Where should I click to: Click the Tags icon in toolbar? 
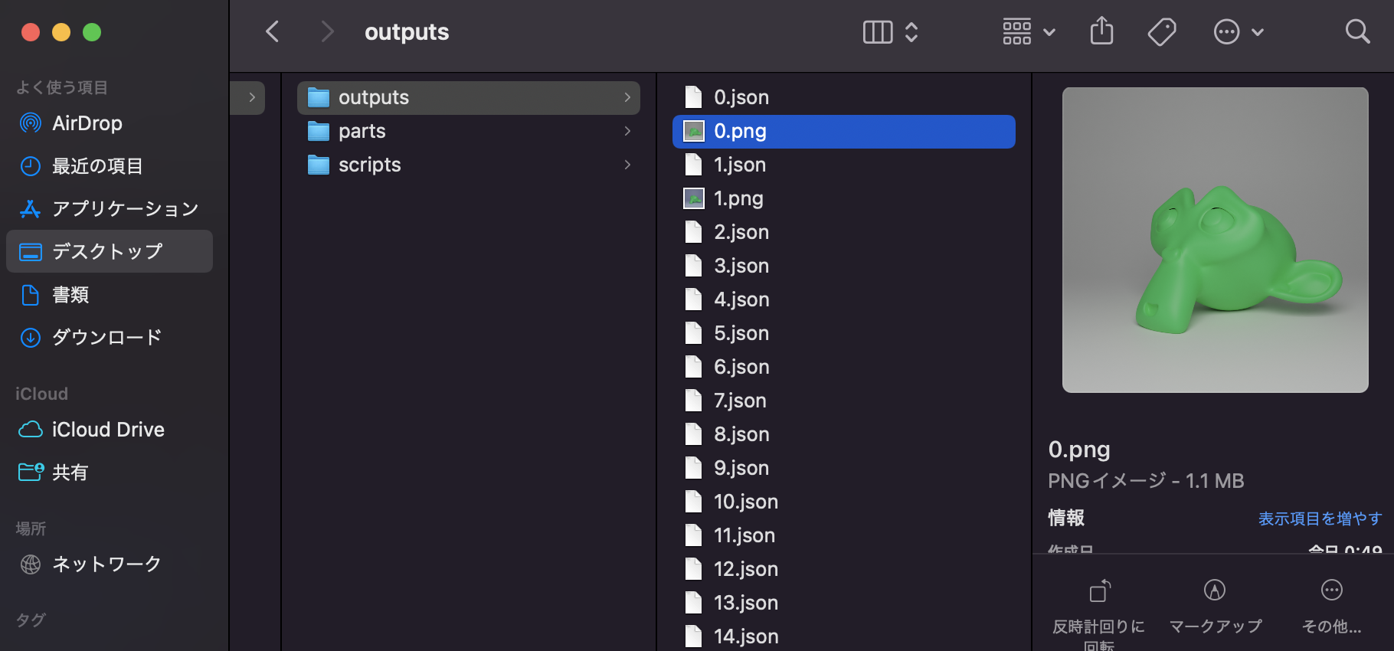point(1161,31)
